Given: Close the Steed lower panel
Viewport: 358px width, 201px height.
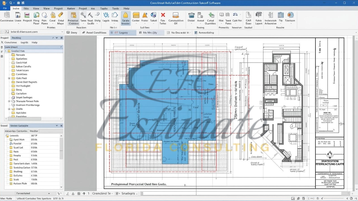Looking at the screenshot, I should [61, 126].
